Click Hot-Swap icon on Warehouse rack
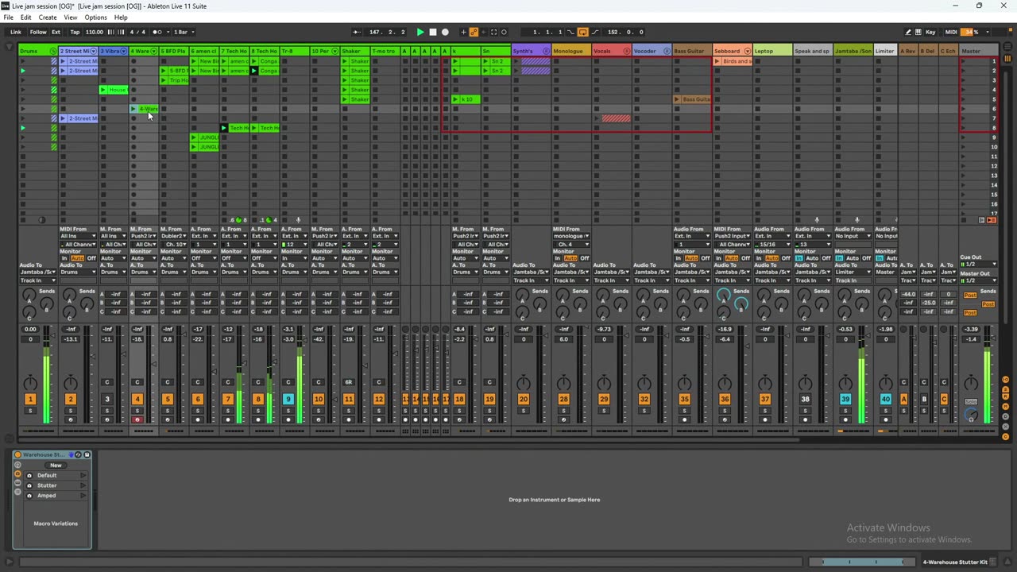Screen dimensions: 1017x572 point(78,454)
